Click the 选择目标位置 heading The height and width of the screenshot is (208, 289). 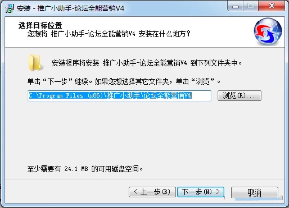(x=40, y=25)
